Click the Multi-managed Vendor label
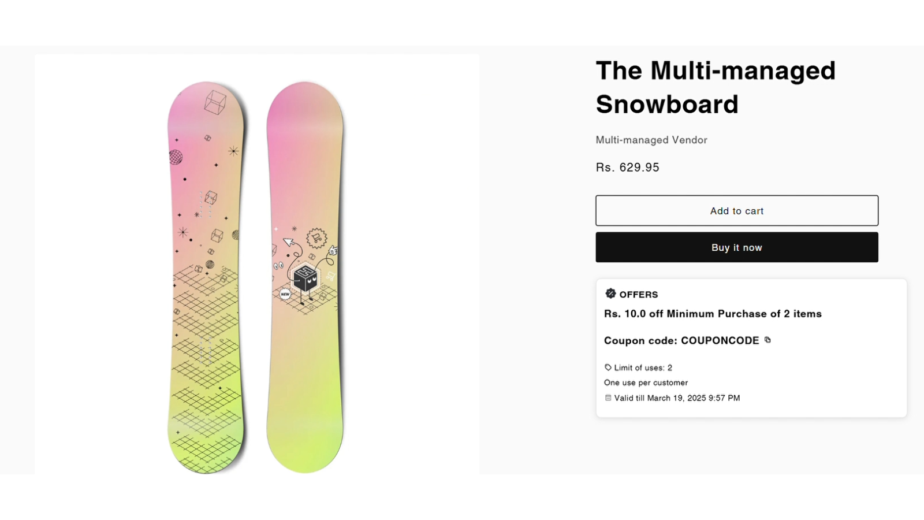Viewport: 924px width, 520px height. 651,140
